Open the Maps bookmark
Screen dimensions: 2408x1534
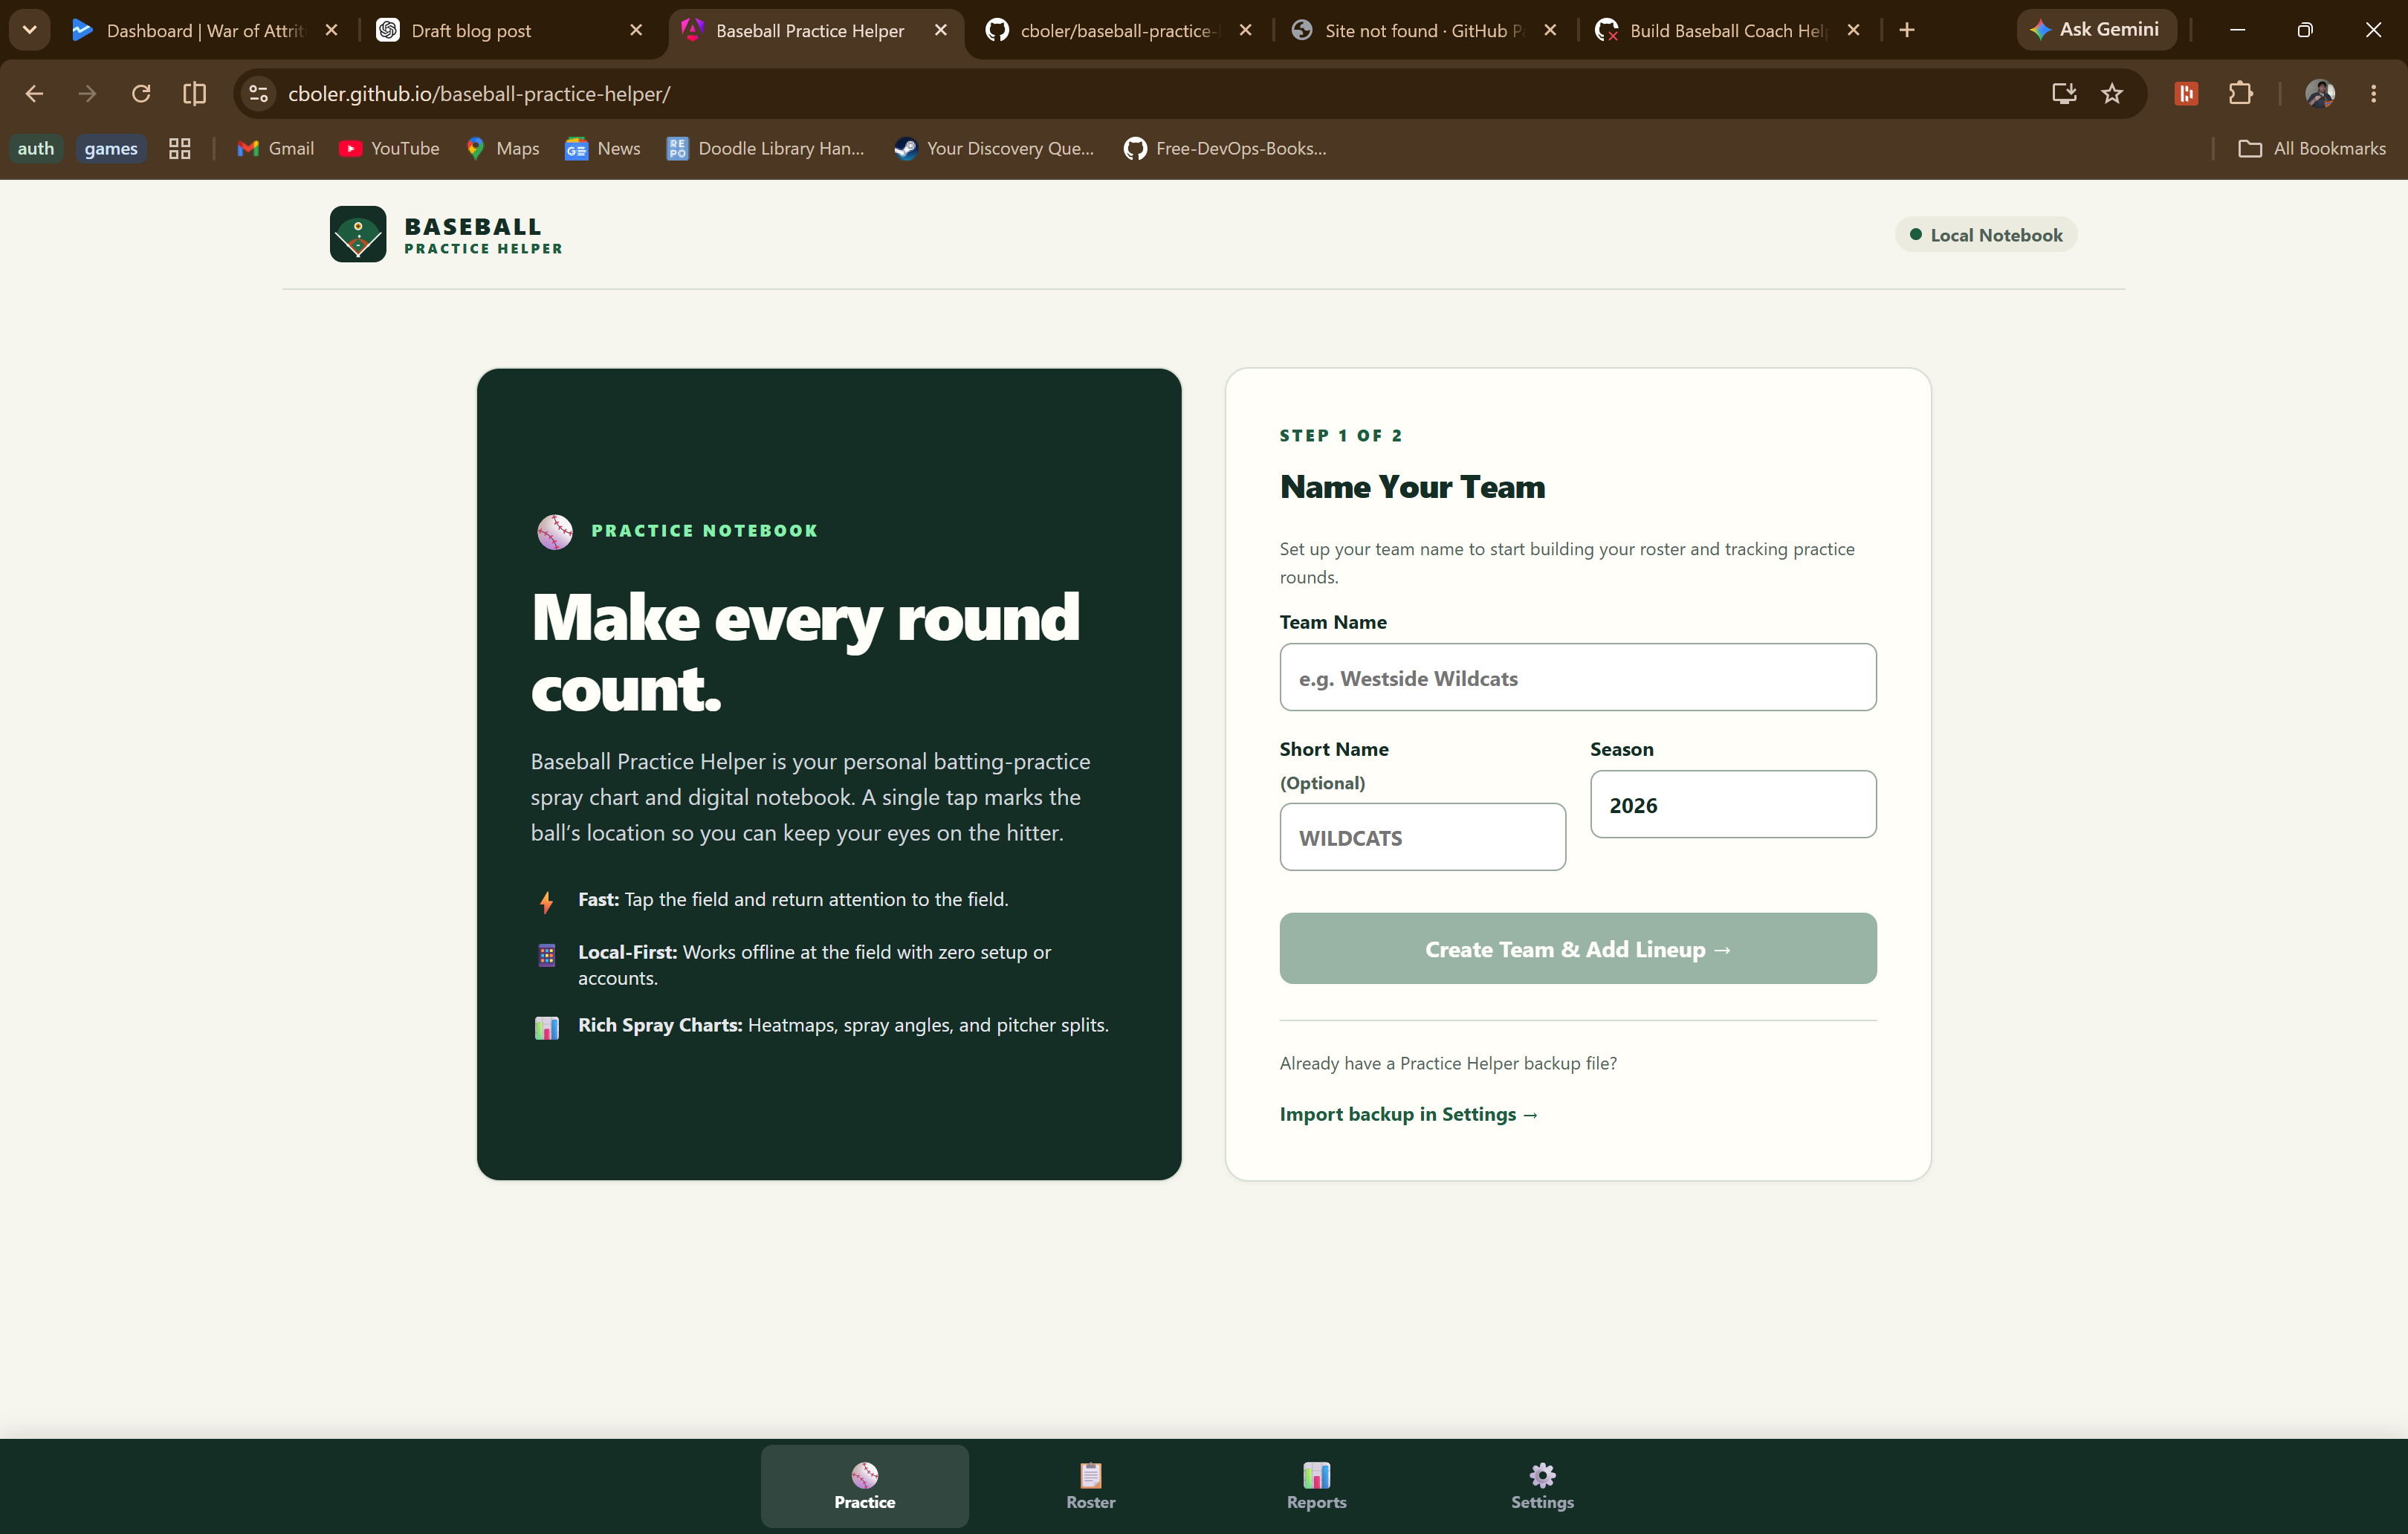click(503, 148)
